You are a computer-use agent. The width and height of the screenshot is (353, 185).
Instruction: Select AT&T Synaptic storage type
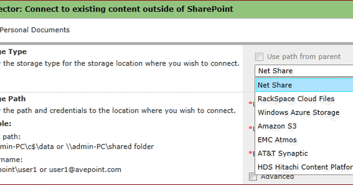[282, 154]
